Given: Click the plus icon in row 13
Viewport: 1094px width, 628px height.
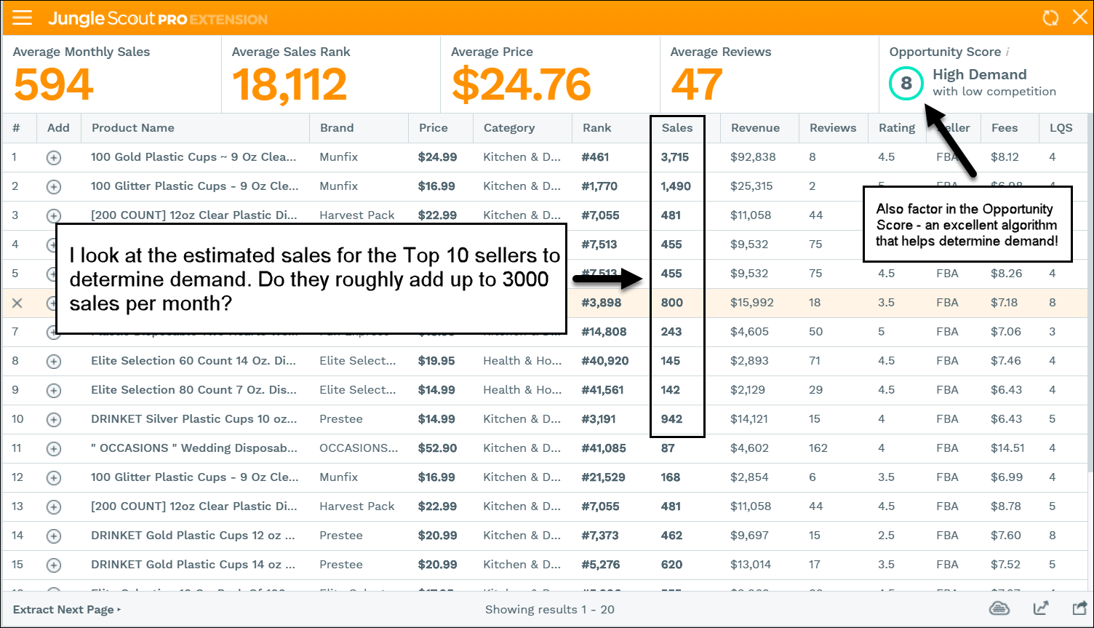Looking at the screenshot, I should point(54,506).
